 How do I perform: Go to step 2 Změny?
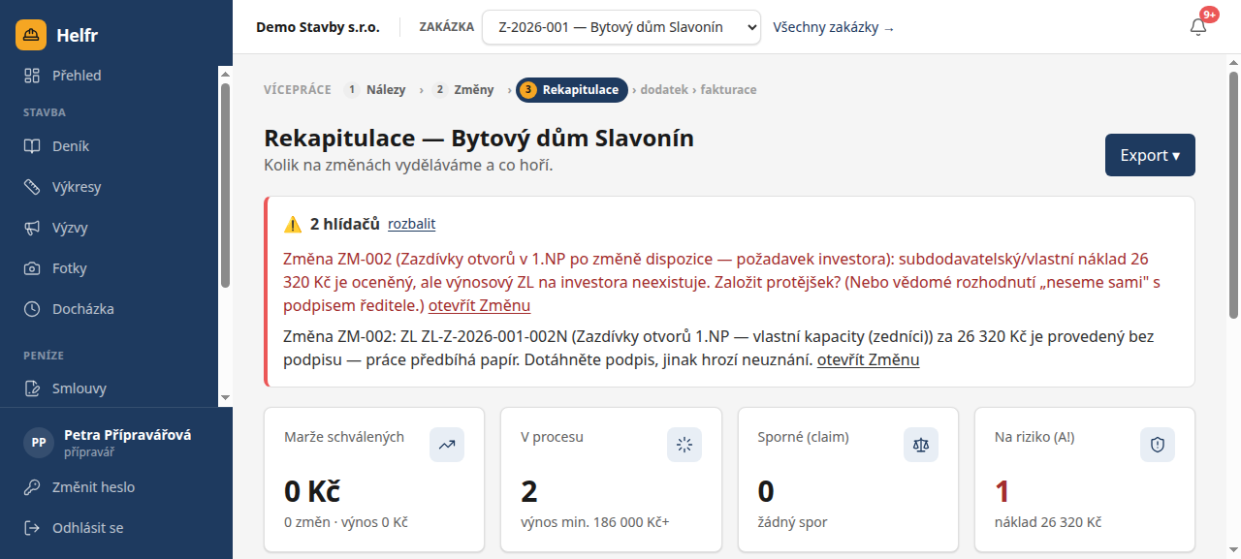(463, 89)
